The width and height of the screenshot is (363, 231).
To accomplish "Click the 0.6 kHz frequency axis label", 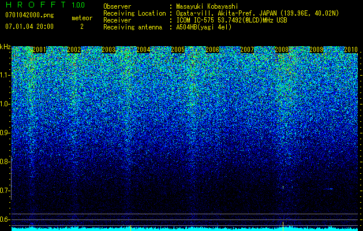I will coord(5,219).
